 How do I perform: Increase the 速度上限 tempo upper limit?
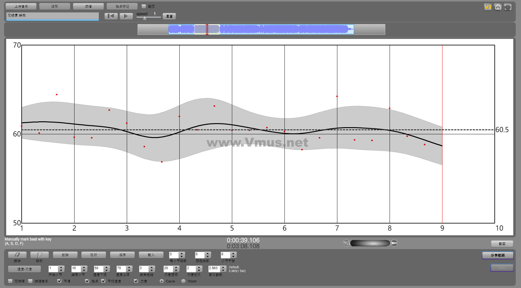129,267
